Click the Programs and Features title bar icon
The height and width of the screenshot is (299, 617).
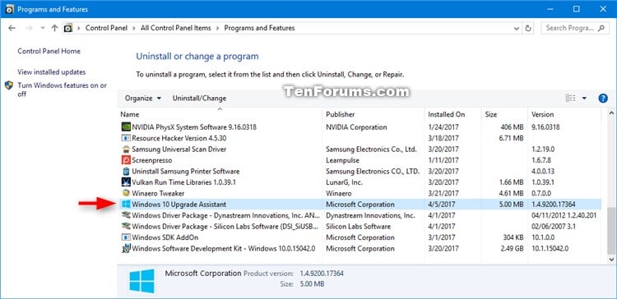(10, 9)
